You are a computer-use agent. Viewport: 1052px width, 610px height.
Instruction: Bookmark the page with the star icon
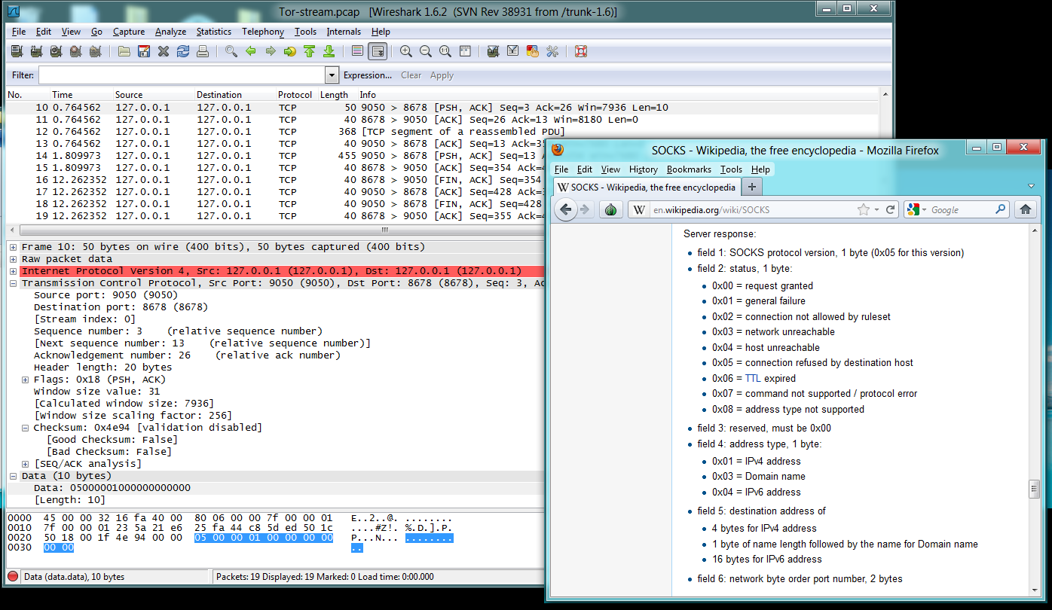[863, 210]
